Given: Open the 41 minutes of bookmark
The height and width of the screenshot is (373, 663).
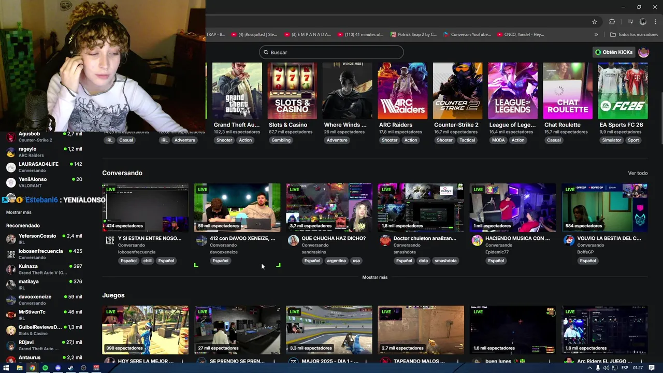Looking at the screenshot, I should [361, 35].
